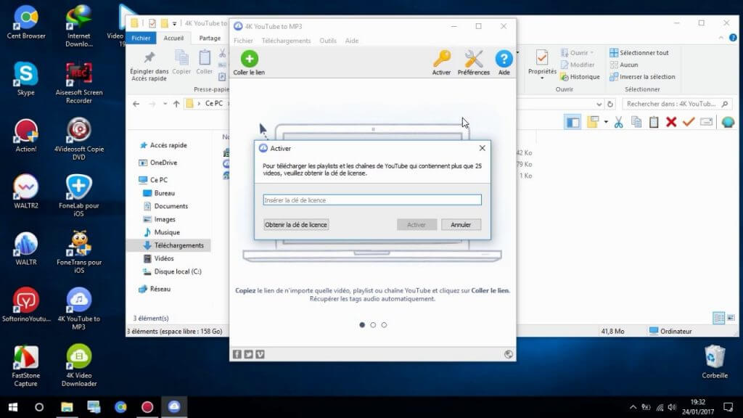Click the Vimeo icon in footer
This screenshot has width=743, height=418.
pos(260,354)
